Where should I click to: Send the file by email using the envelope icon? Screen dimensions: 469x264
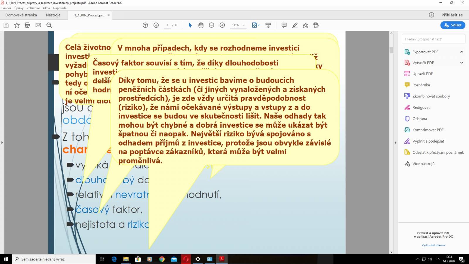tap(38, 25)
